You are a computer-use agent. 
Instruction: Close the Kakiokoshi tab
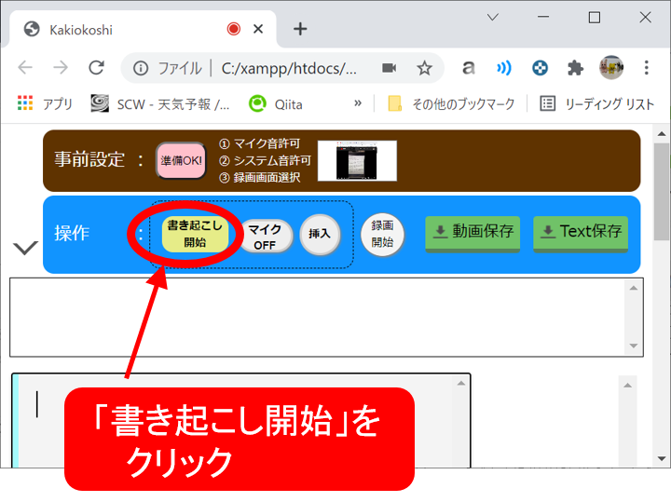[x=258, y=29]
